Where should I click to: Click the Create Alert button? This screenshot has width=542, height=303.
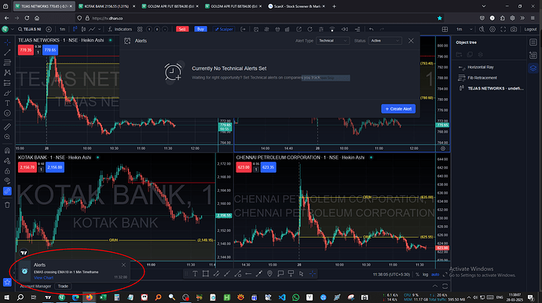pyautogui.click(x=398, y=109)
